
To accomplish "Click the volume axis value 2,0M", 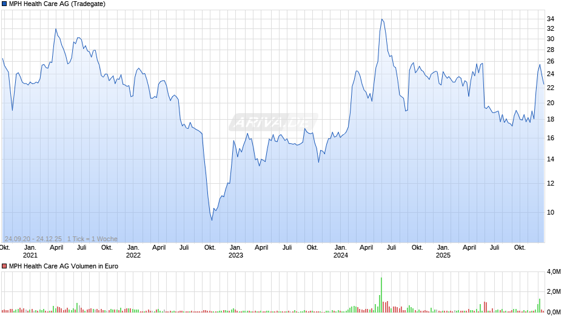I will [554, 292].
